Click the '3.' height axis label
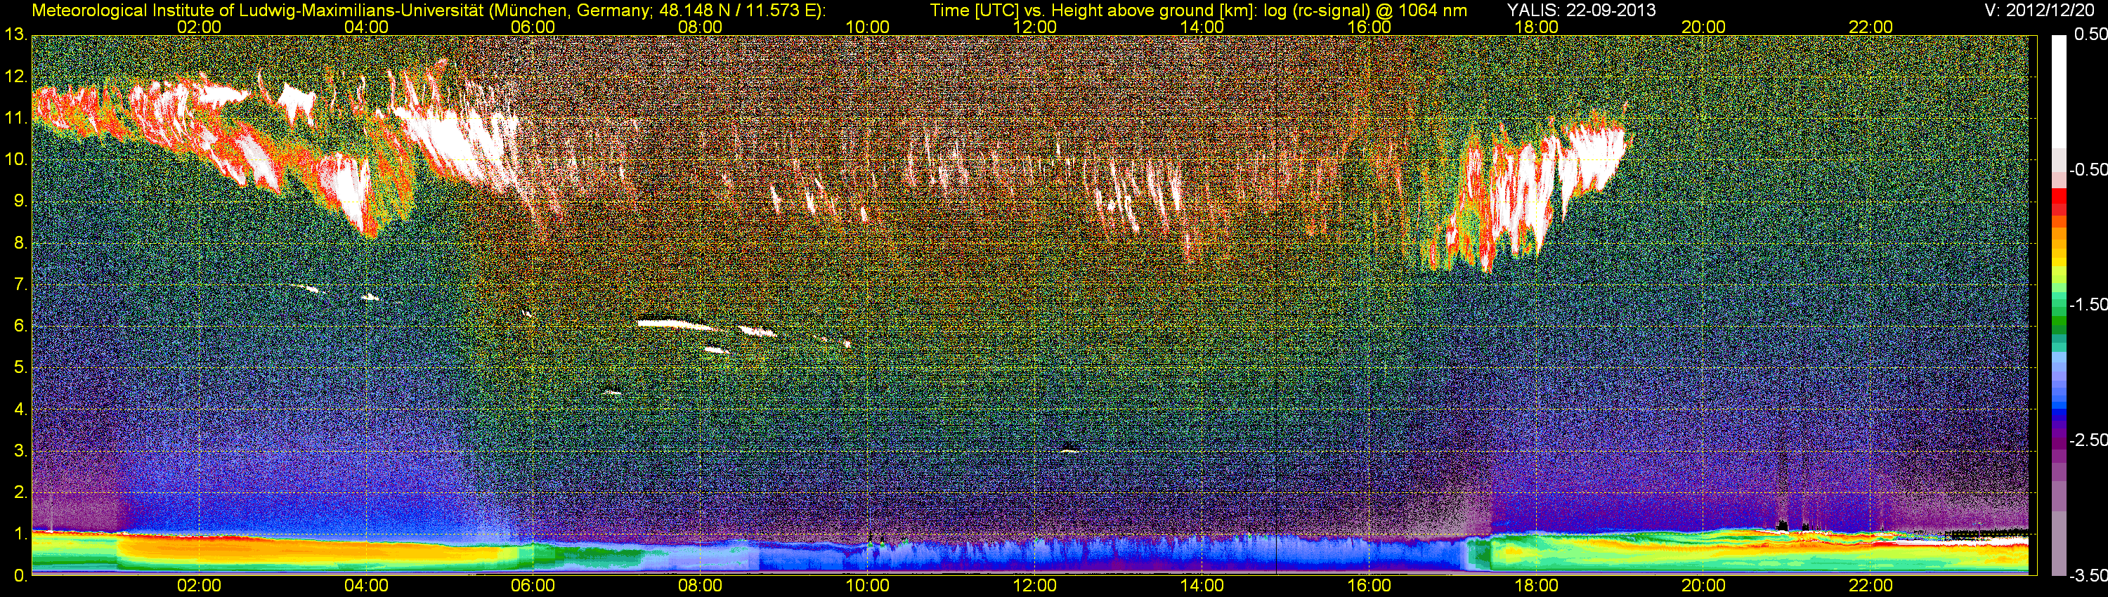Viewport: 2108px width, 597px height. (x=20, y=452)
